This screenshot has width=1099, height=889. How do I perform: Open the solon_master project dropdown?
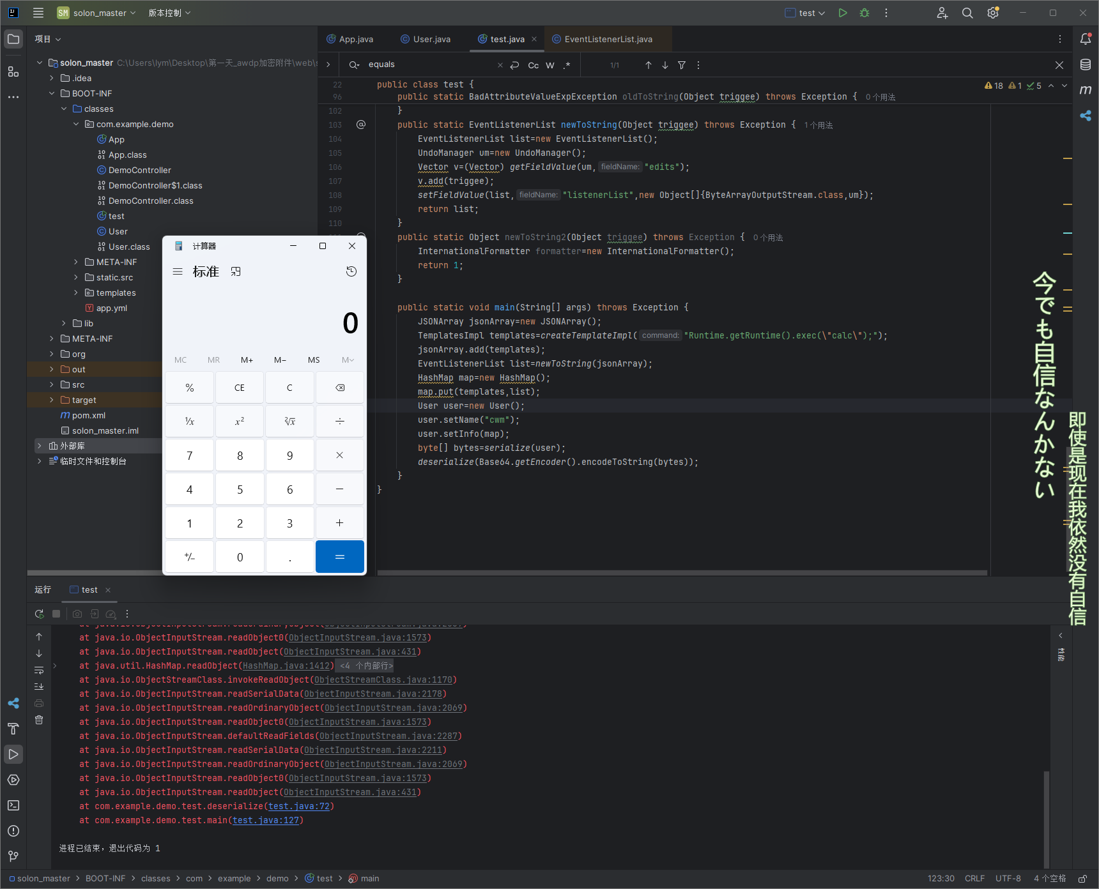point(96,13)
